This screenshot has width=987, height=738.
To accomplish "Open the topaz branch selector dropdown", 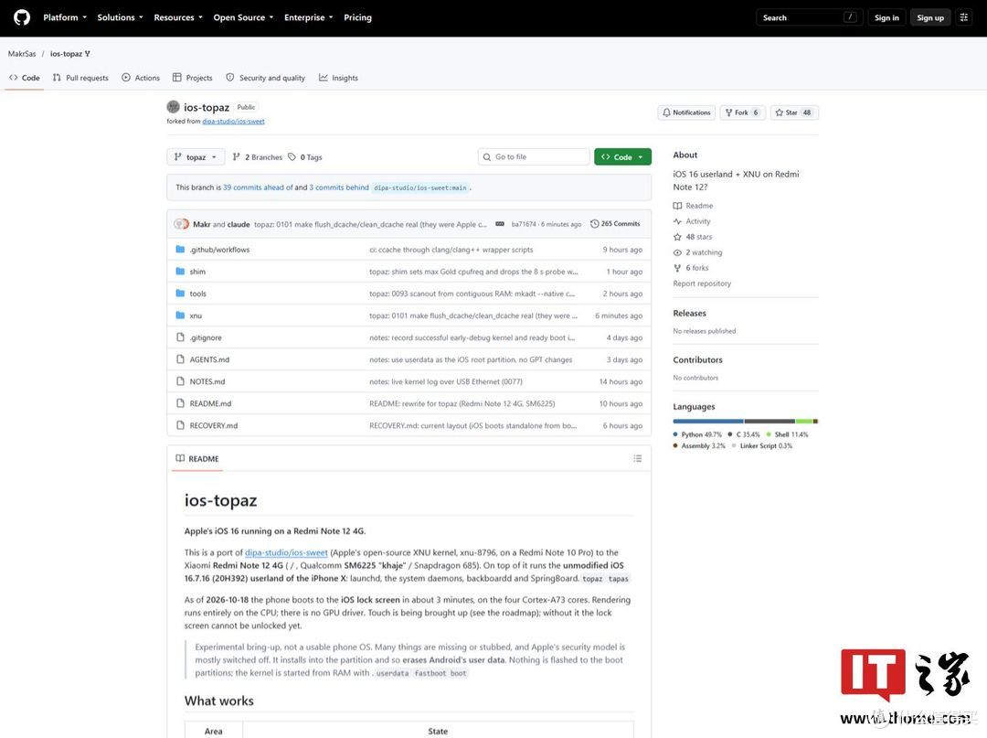I will coord(196,157).
